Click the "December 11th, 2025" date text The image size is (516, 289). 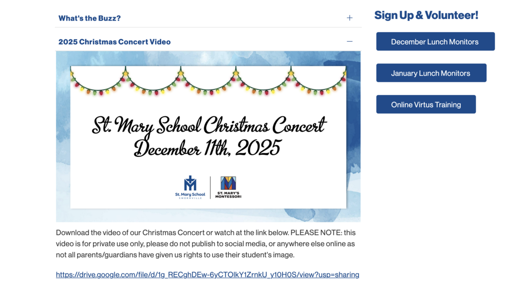point(207,148)
